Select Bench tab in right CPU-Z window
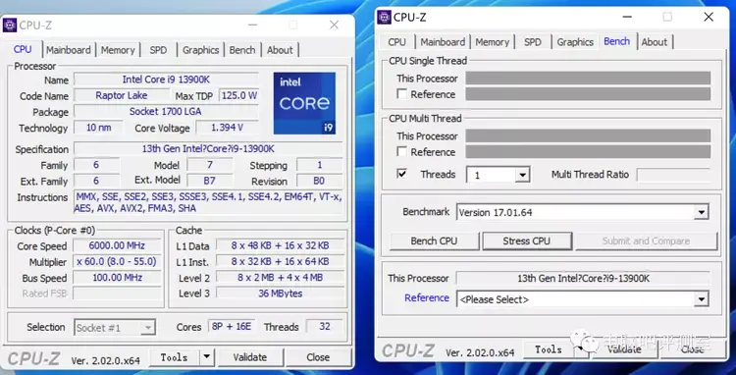 pyautogui.click(x=617, y=41)
